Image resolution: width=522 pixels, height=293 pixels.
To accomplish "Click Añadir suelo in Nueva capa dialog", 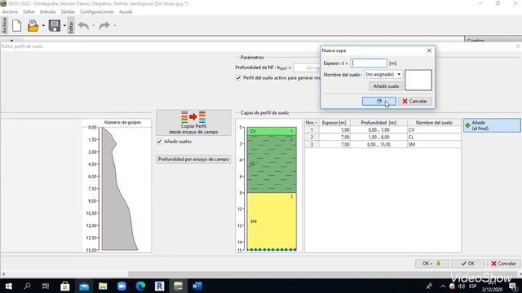I will pyautogui.click(x=386, y=86).
